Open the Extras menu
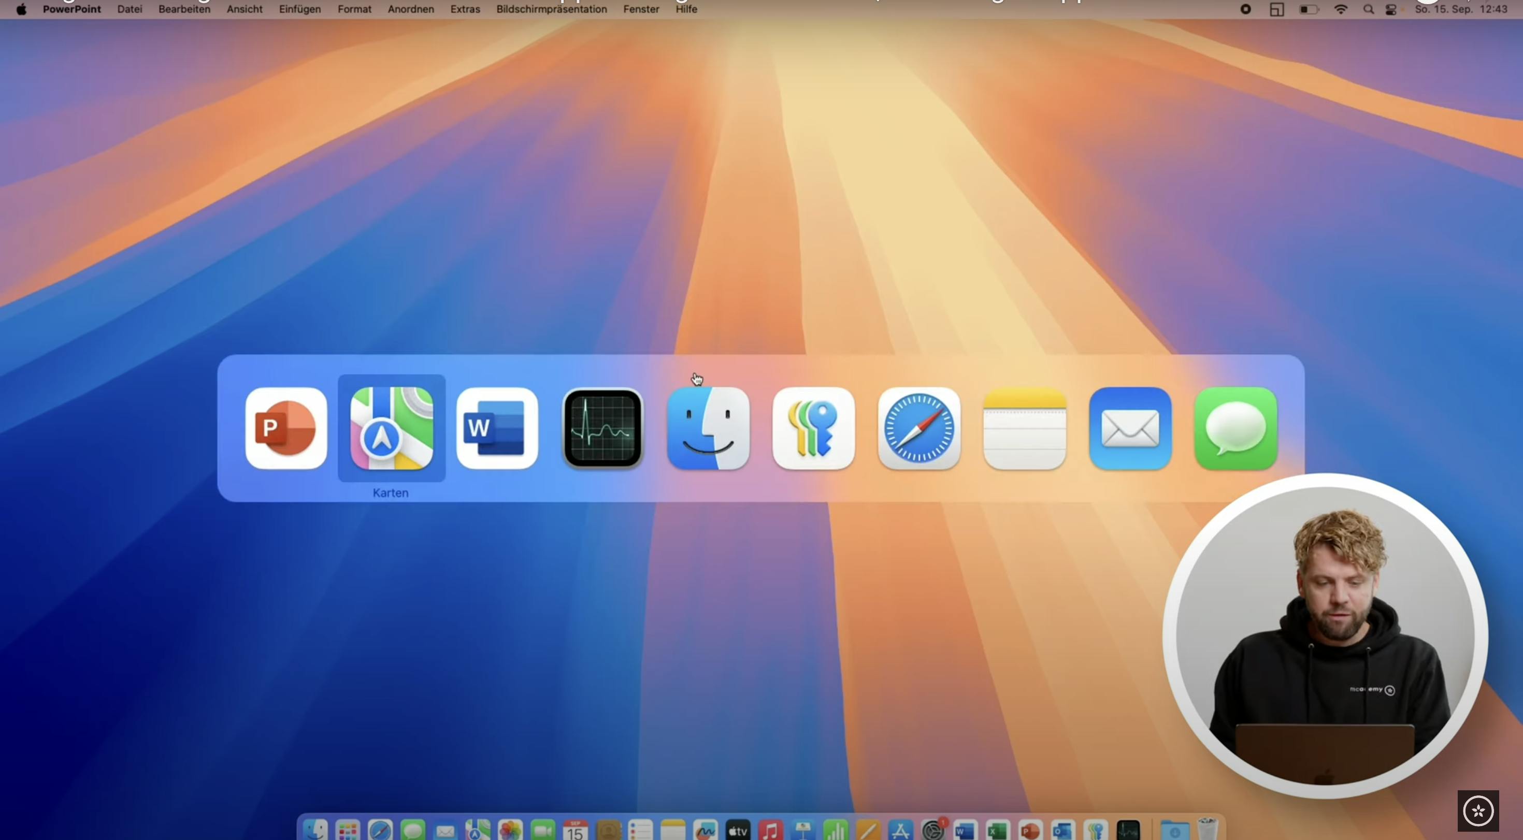The height and width of the screenshot is (840, 1523). pos(465,9)
